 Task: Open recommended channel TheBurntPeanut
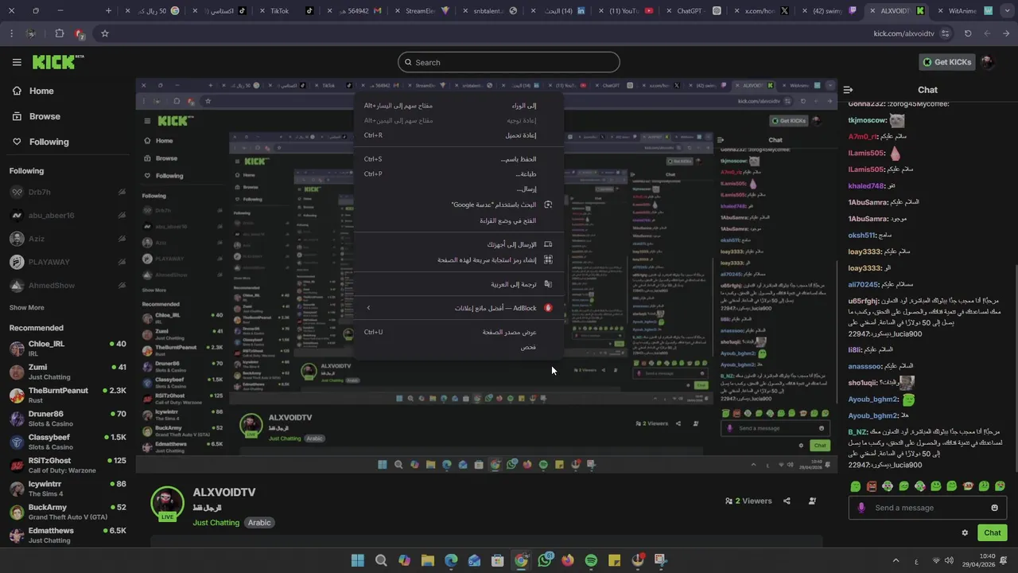point(68,395)
